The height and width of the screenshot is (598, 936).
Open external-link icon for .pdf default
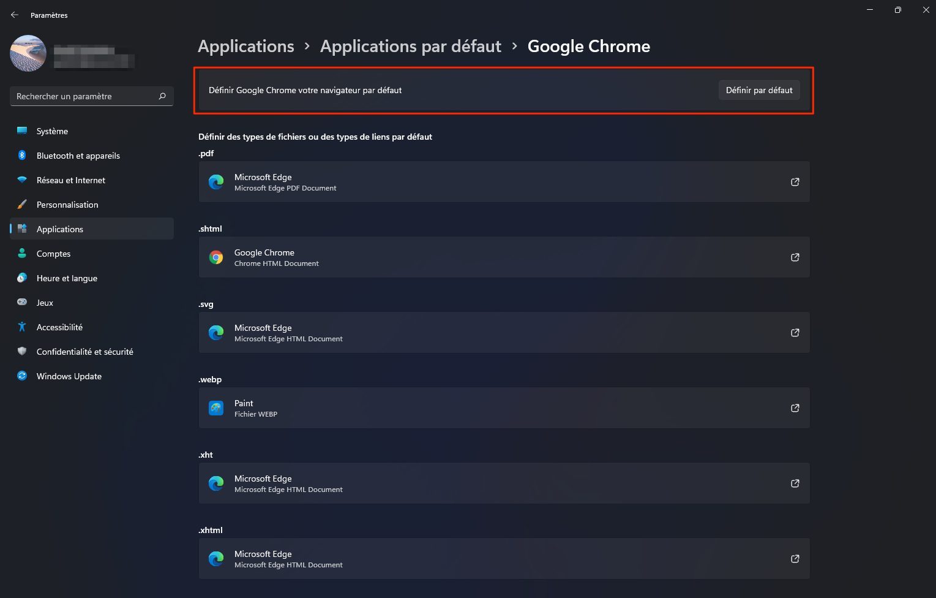[x=795, y=182]
